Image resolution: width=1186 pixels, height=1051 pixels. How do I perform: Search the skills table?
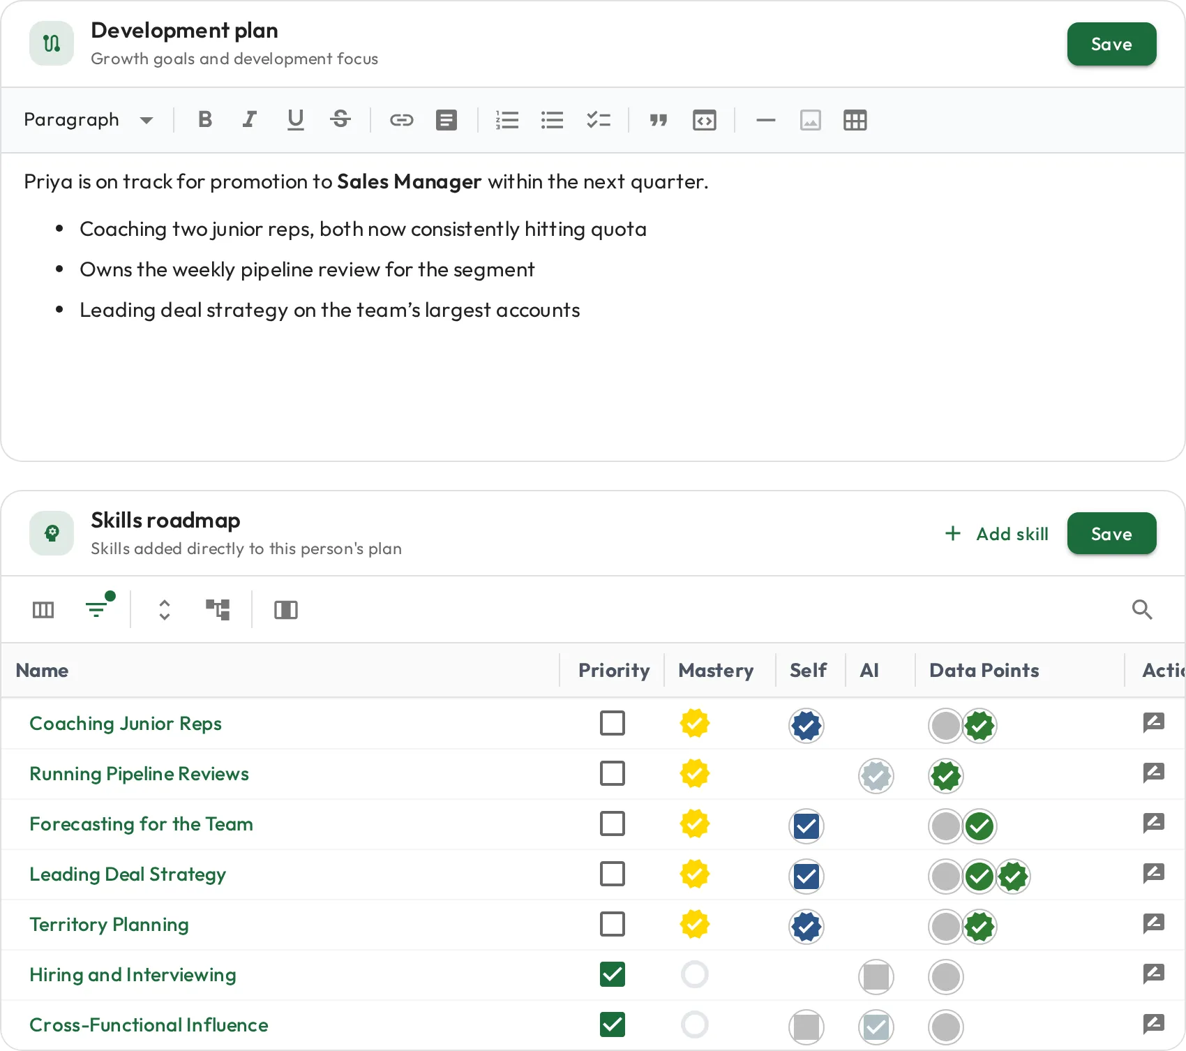1142,609
